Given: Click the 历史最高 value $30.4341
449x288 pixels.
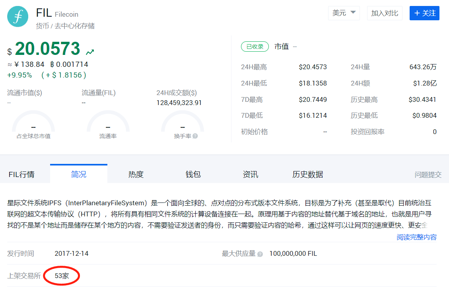Looking at the screenshot, I should 423,99.
